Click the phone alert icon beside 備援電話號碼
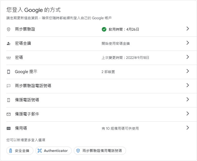Image resolution: width=197 pixels, height=161 pixels. click(x=9, y=100)
